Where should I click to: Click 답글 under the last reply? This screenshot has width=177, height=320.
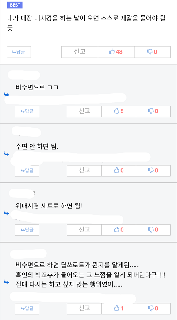coord(27,308)
